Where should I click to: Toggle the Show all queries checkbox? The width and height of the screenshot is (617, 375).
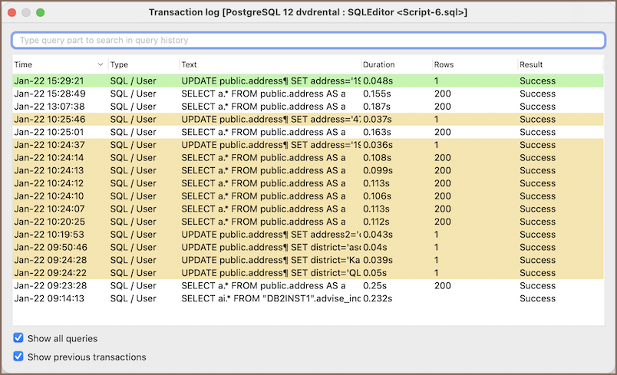18,338
